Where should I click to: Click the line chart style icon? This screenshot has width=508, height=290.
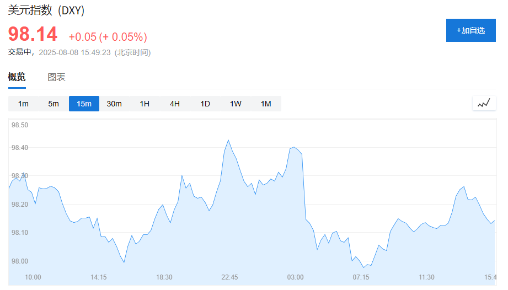pos(484,104)
